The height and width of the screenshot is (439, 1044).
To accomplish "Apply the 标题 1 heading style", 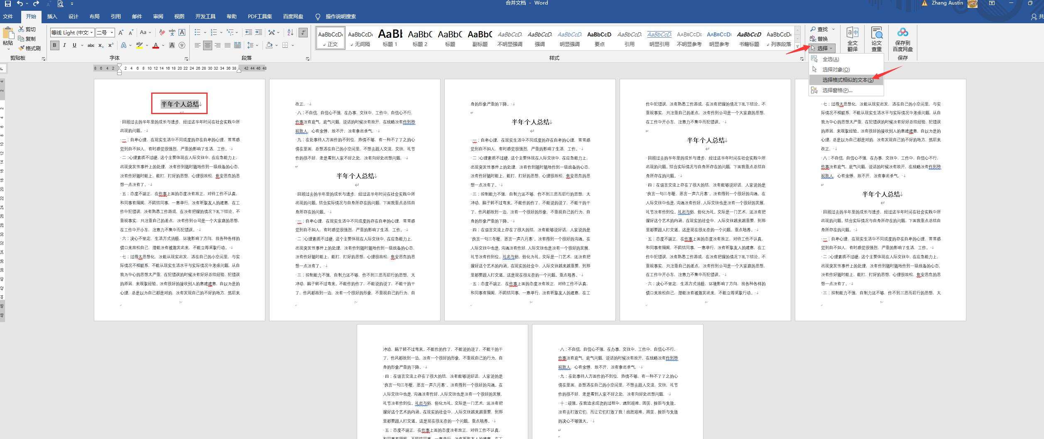I will pyautogui.click(x=390, y=38).
